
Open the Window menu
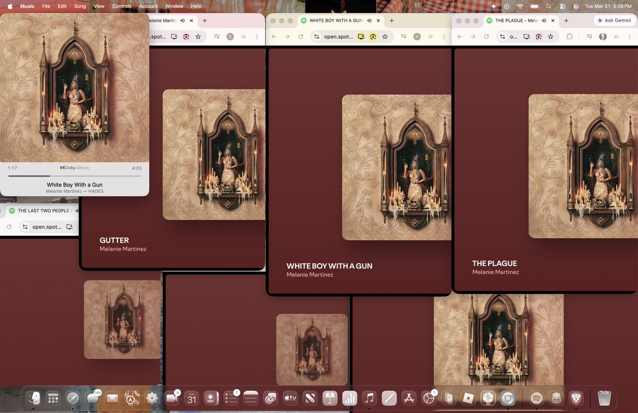(x=174, y=6)
